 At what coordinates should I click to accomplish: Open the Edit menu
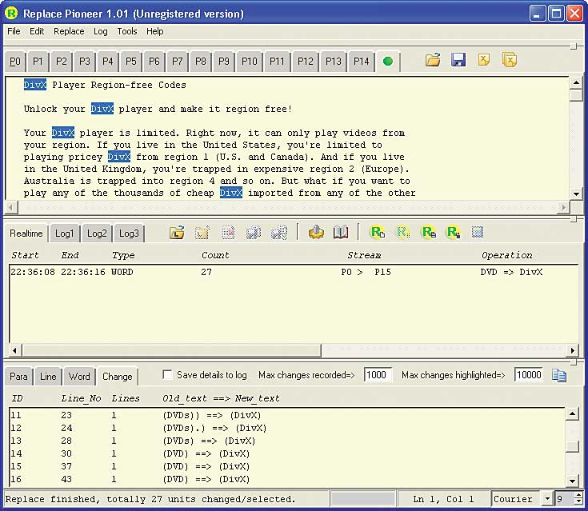[37, 31]
